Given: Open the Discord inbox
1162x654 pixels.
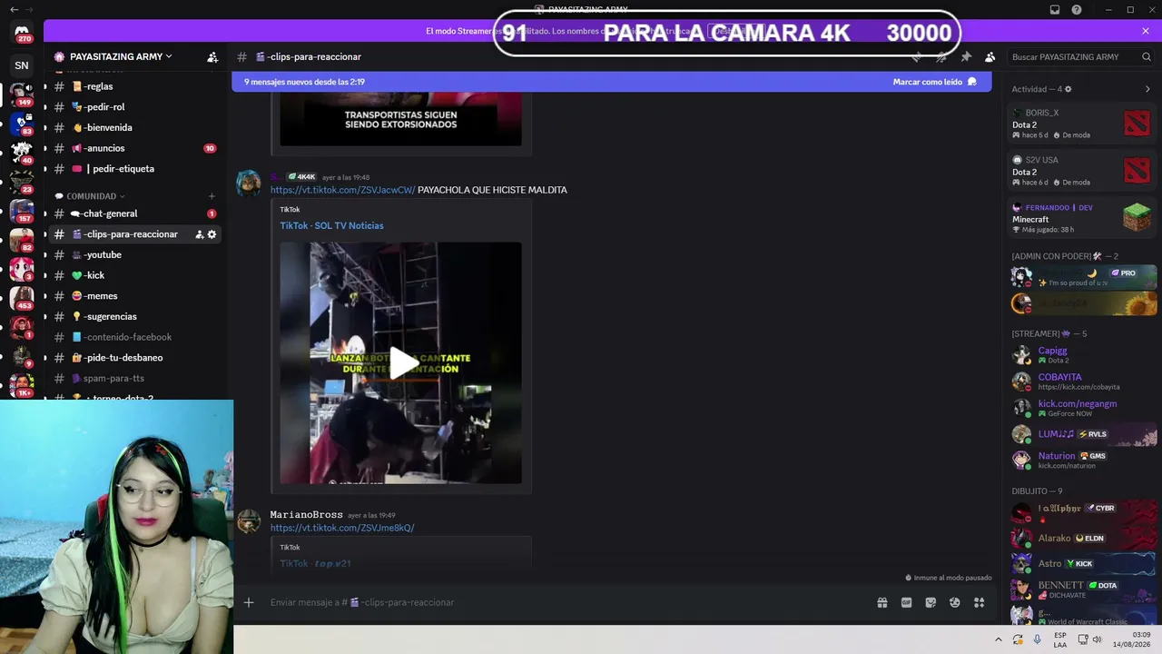Looking at the screenshot, I should (1055, 10).
